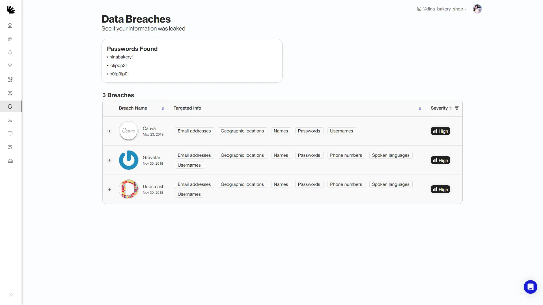Expand the Gravatar breach row
543x305 pixels.
[x=110, y=160]
